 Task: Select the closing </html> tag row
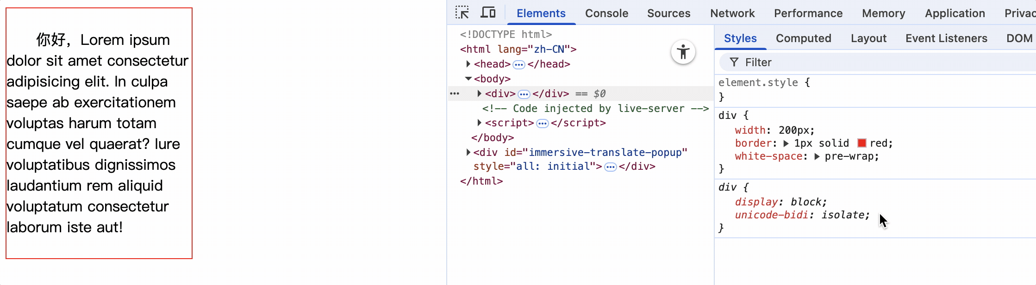pyautogui.click(x=481, y=181)
